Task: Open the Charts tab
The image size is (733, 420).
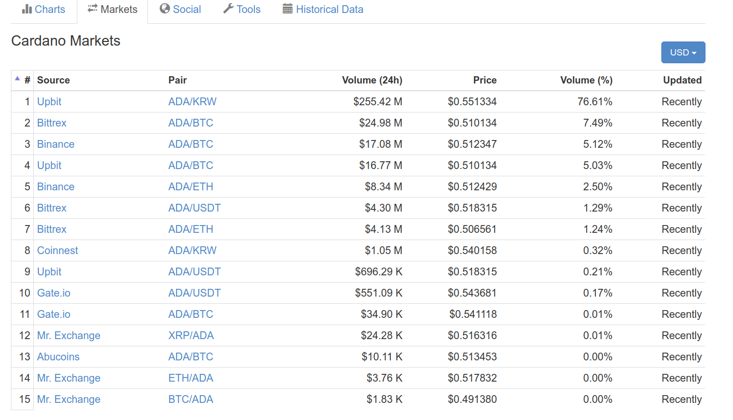Action: pyautogui.click(x=44, y=9)
